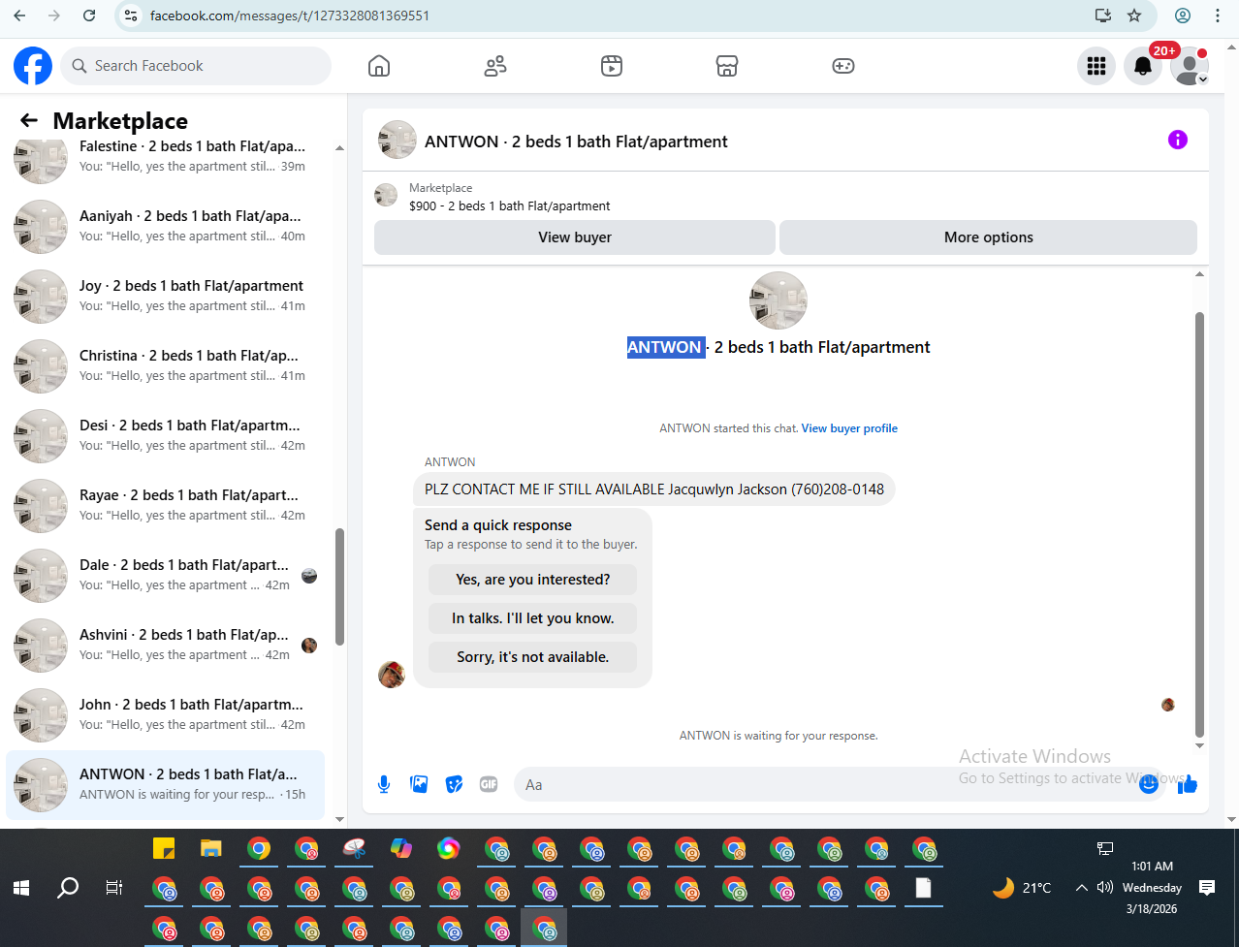The width and height of the screenshot is (1239, 947).
Task: Open the Joy conversation
Action: tap(166, 297)
